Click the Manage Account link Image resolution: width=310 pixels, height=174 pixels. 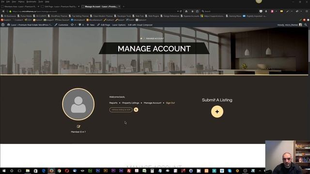(153, 103)
